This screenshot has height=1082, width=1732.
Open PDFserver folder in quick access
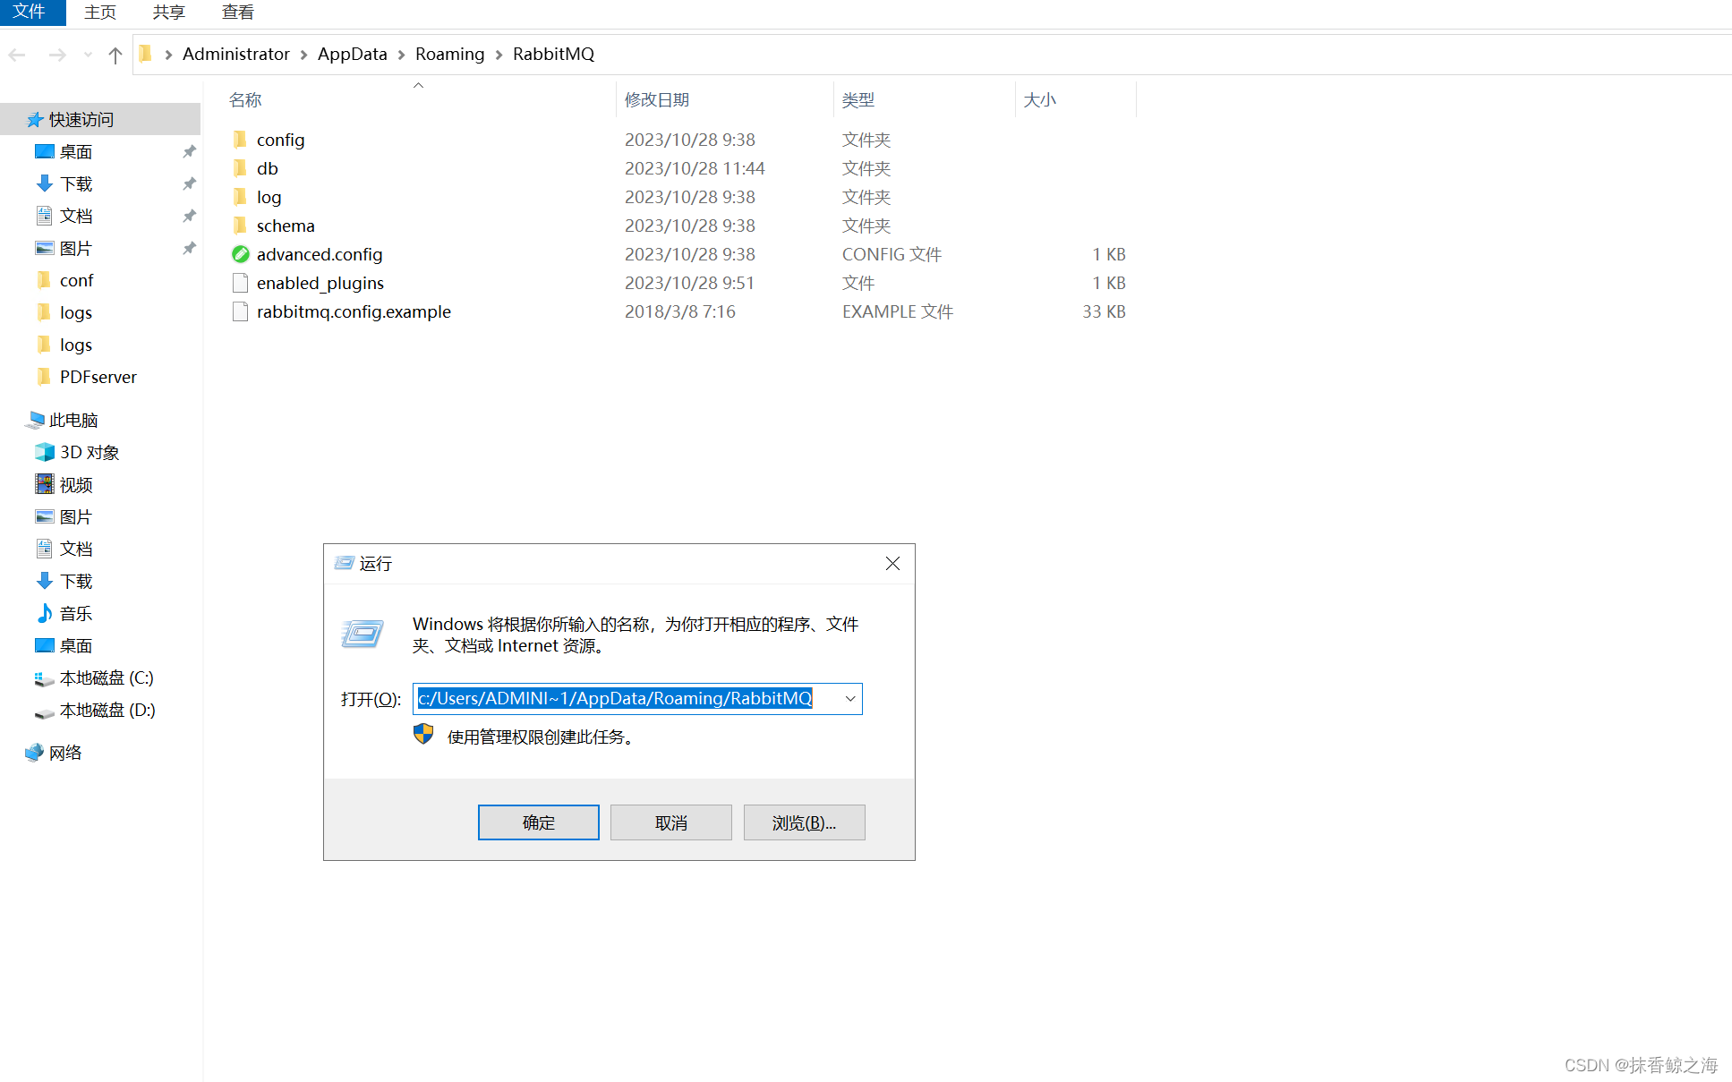(100, 377)
